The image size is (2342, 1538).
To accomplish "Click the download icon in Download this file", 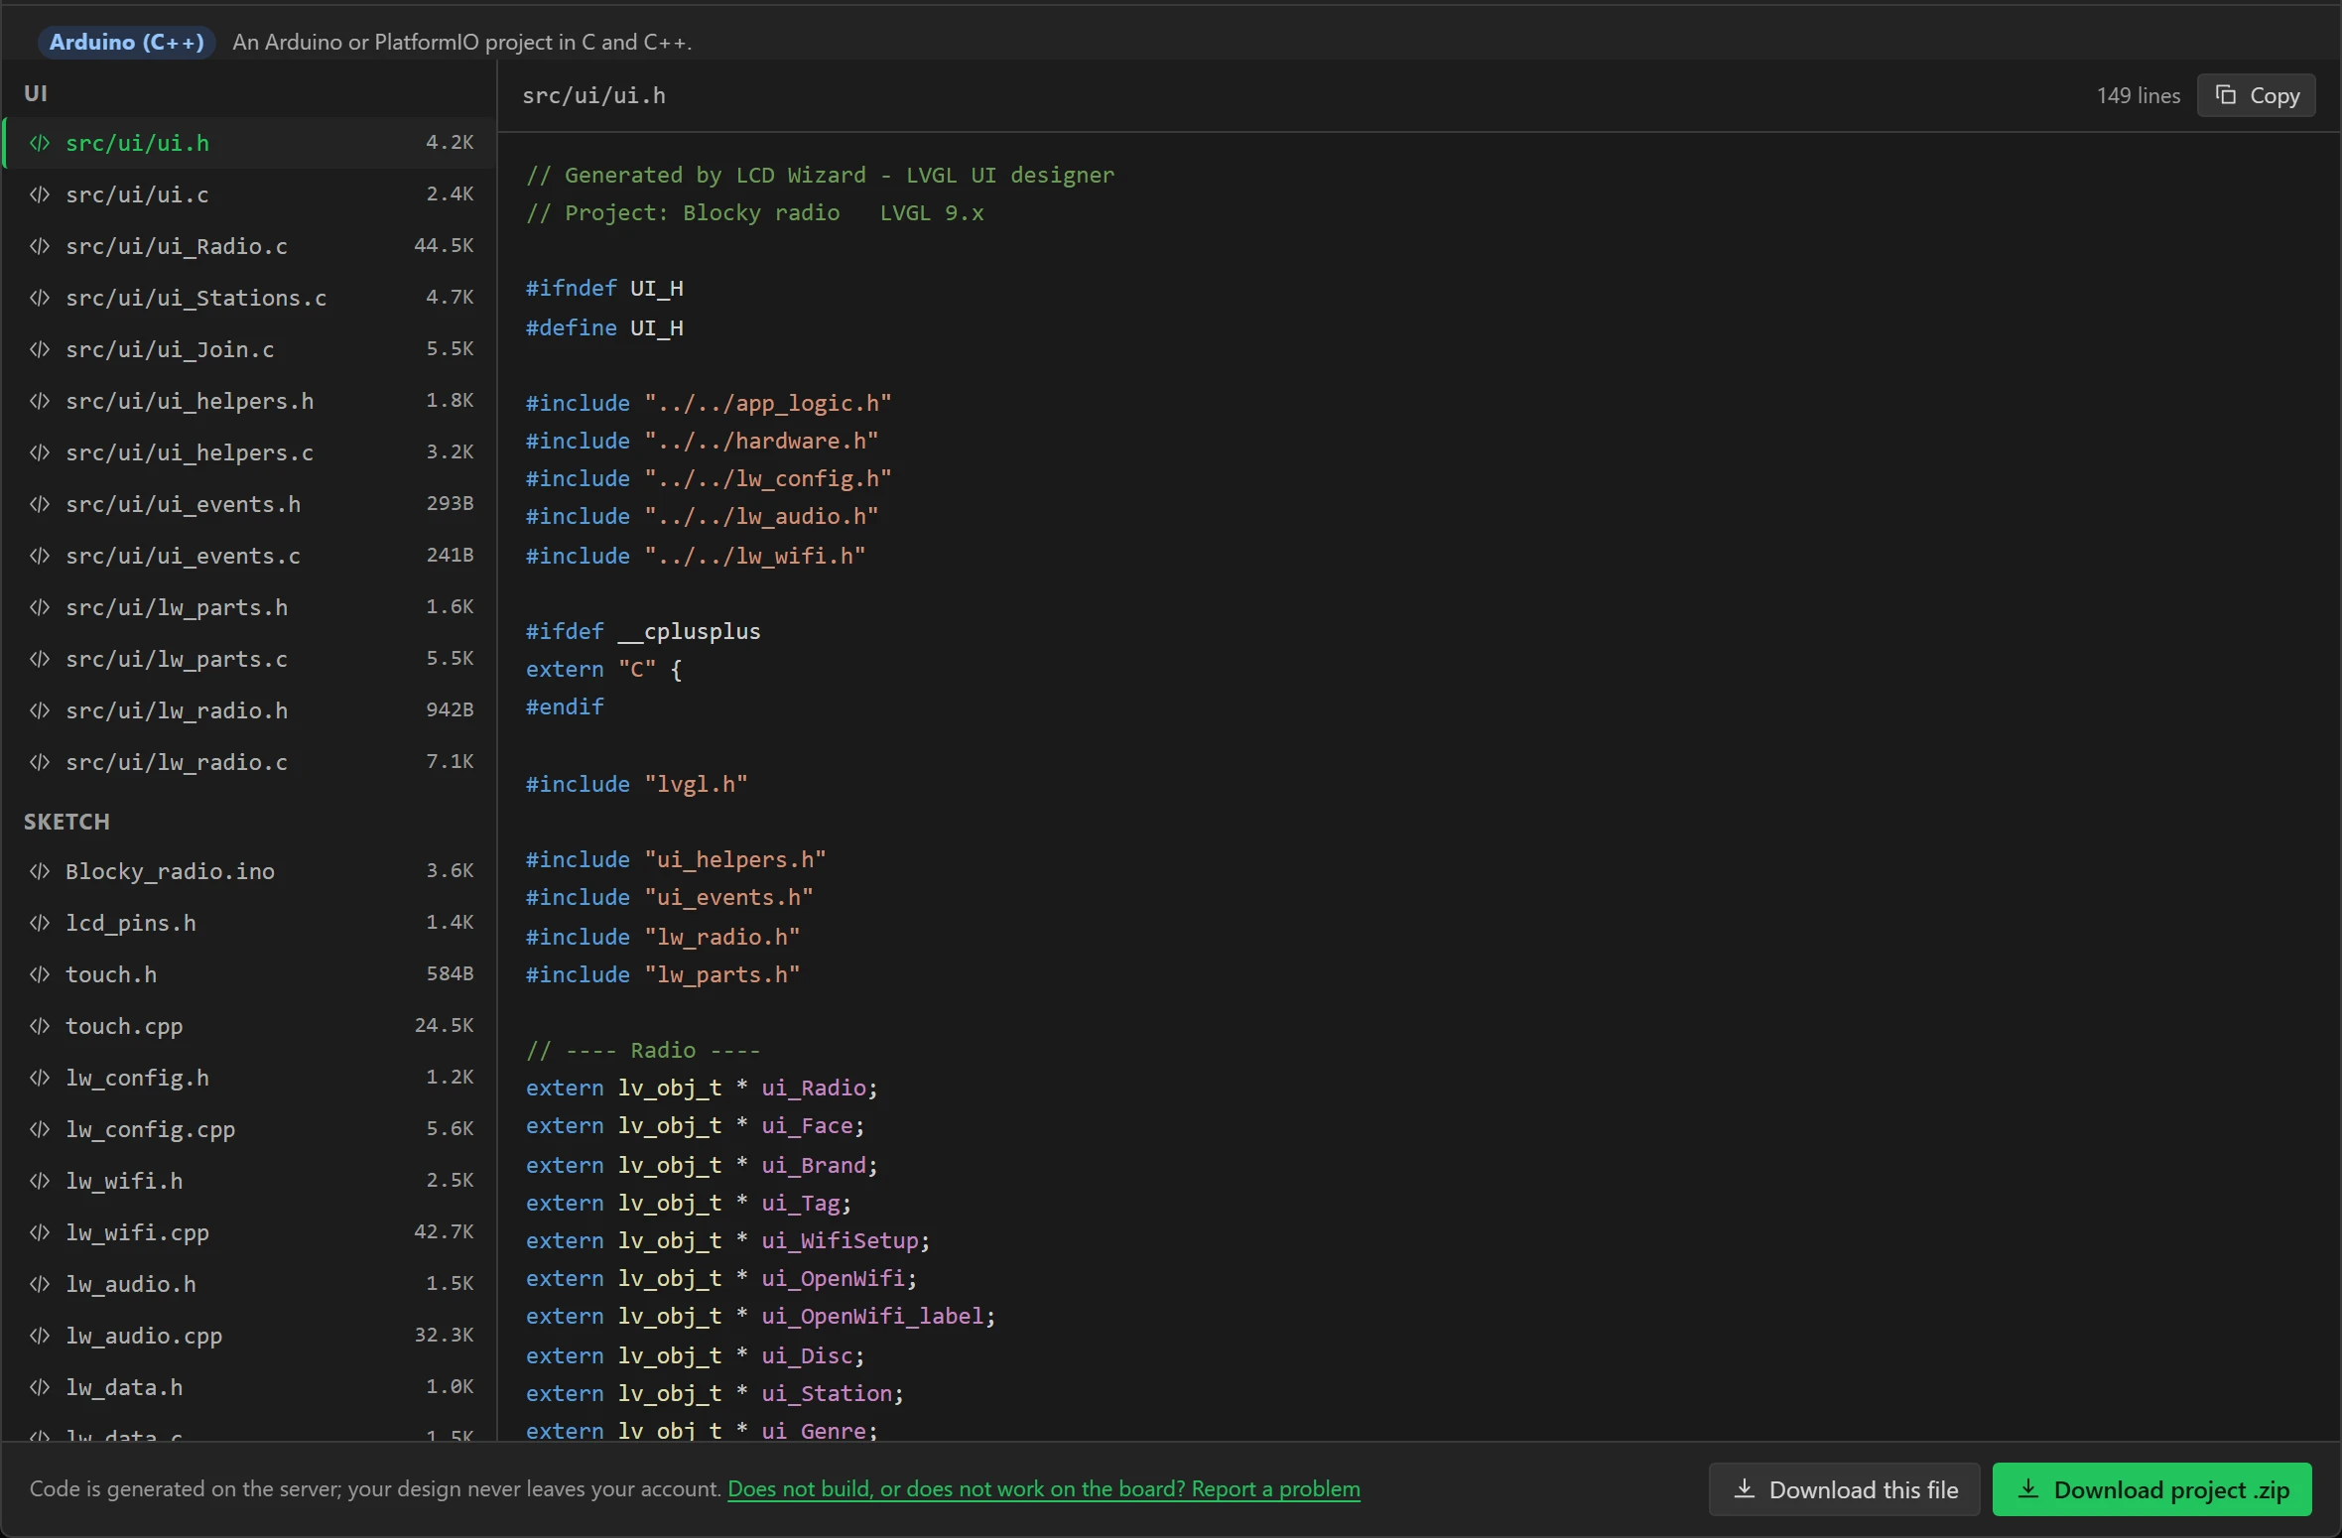I will click(x=1744, y=1489).
